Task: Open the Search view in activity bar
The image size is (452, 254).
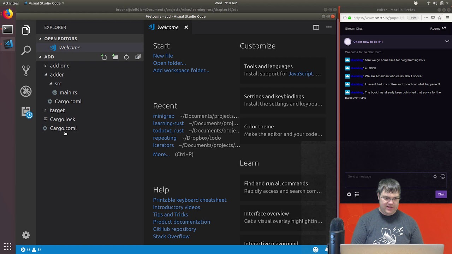Action: [x=26, y=50]
